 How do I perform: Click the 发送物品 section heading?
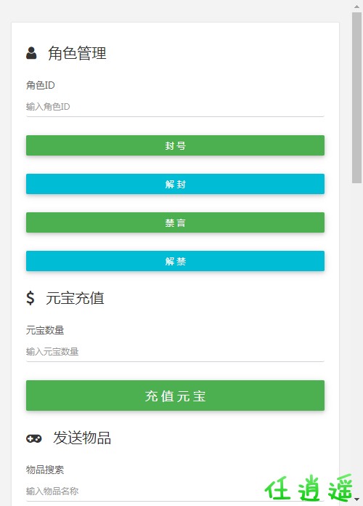coord(82,438)
